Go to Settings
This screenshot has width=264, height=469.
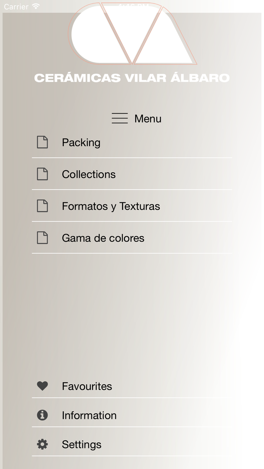[x=132, y=444]
